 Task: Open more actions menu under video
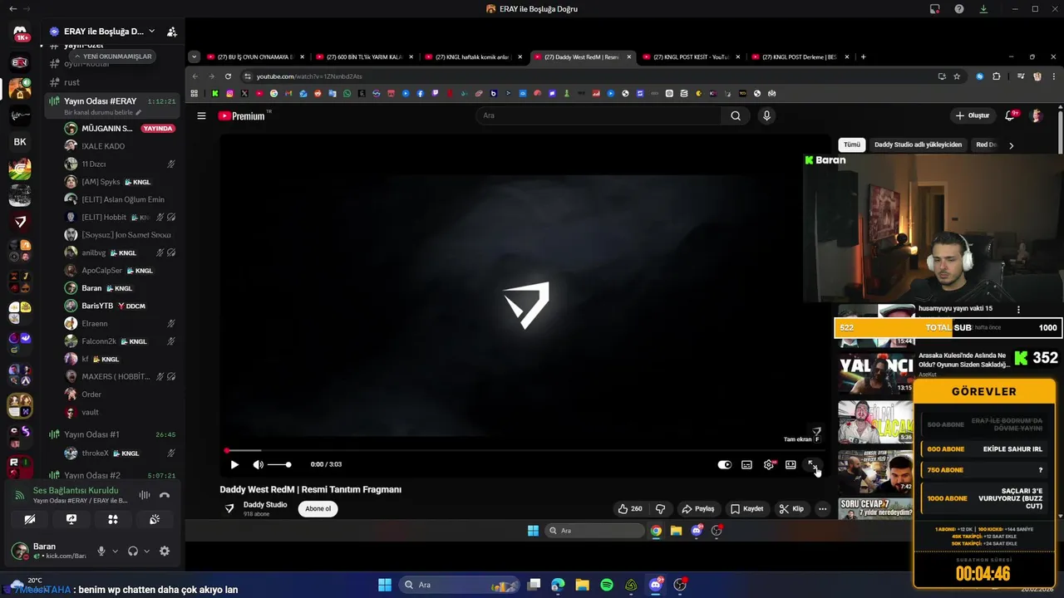click(822, 508)
